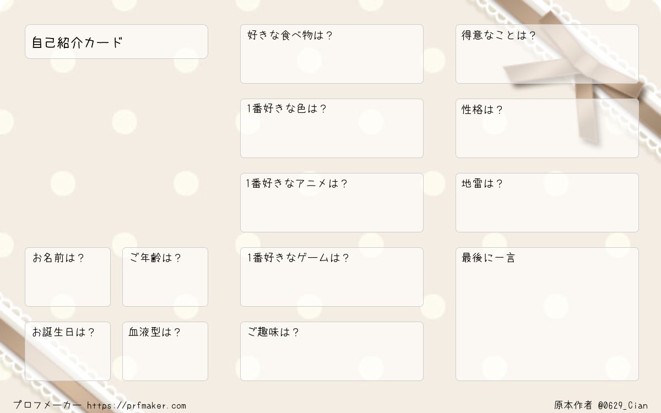Click the @0629_Cian author credit
661x413 pixels.
tap(623, 406)
